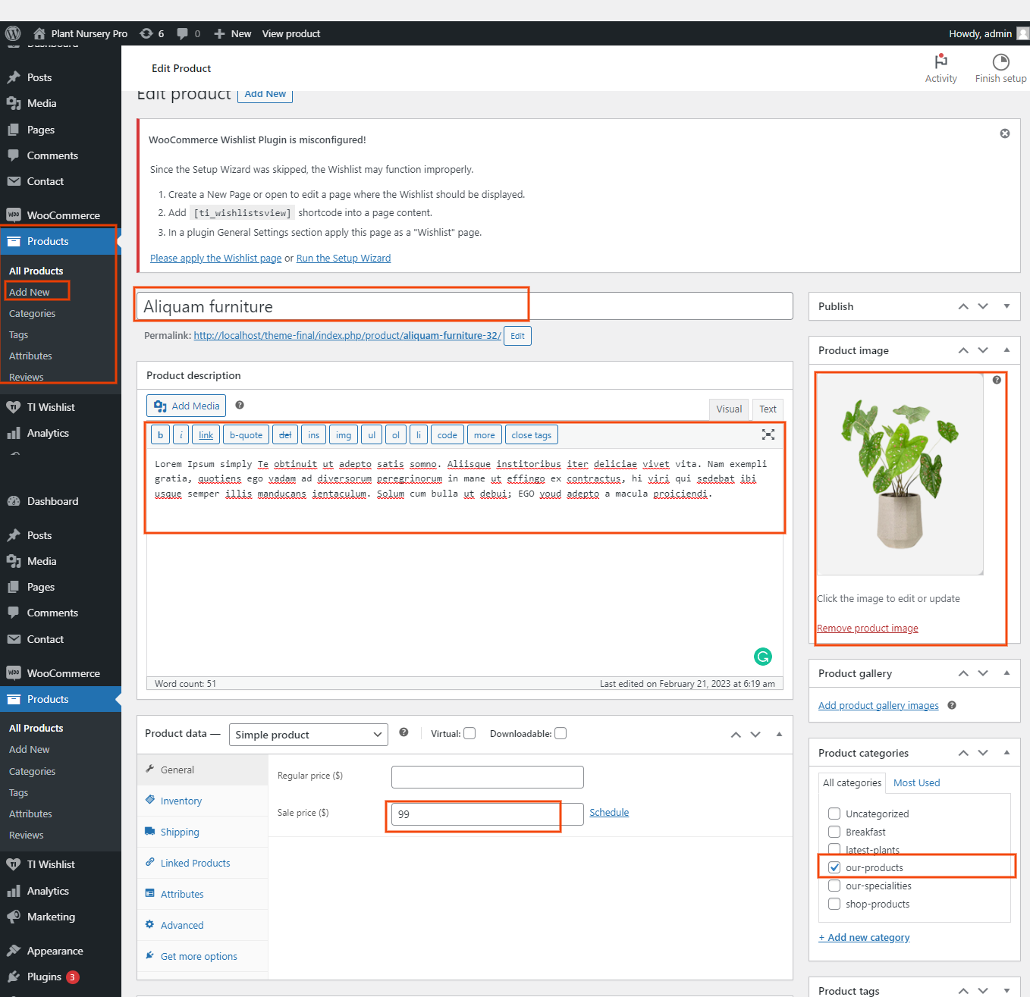The height and width of the screenshot is (997, 1030).
Task: Click the comments bubble icon in admin bar
Action: [x=183, y=33]
